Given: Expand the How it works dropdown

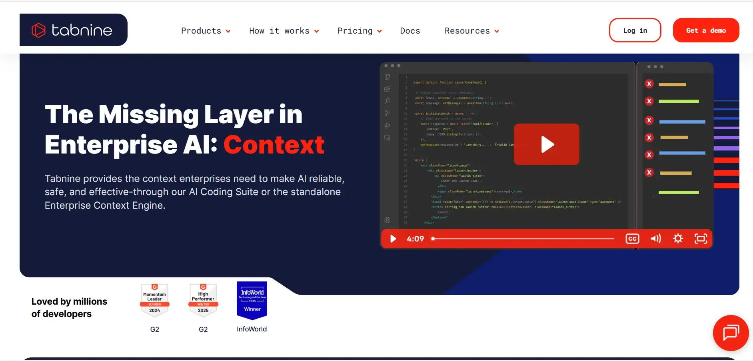Looking at the screenshot, I should (284, 31).
